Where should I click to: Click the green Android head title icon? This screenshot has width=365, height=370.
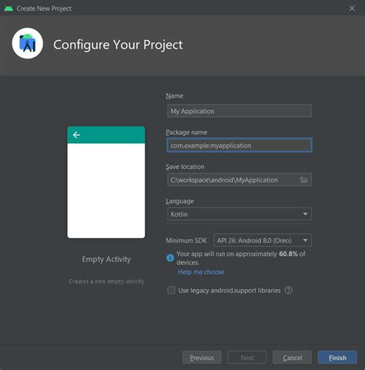(x=8, y=8)
